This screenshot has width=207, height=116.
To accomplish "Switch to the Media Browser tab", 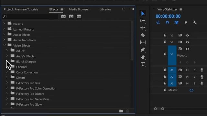I will (x=79, y=9).
